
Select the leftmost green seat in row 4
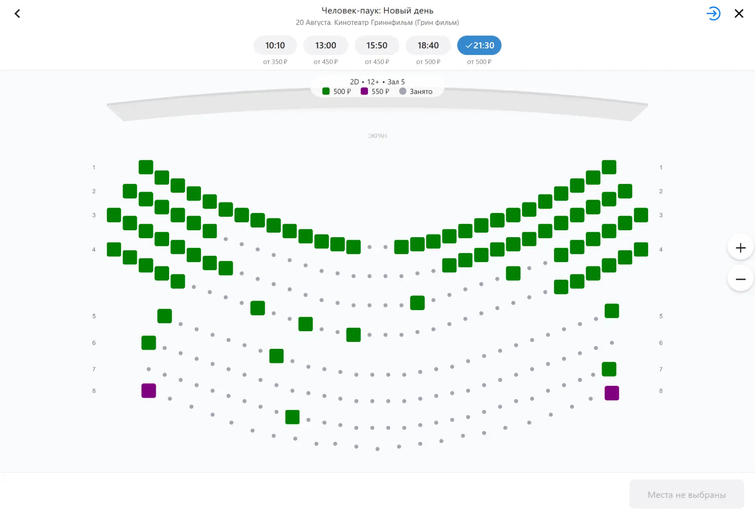(x=114, y=249)
